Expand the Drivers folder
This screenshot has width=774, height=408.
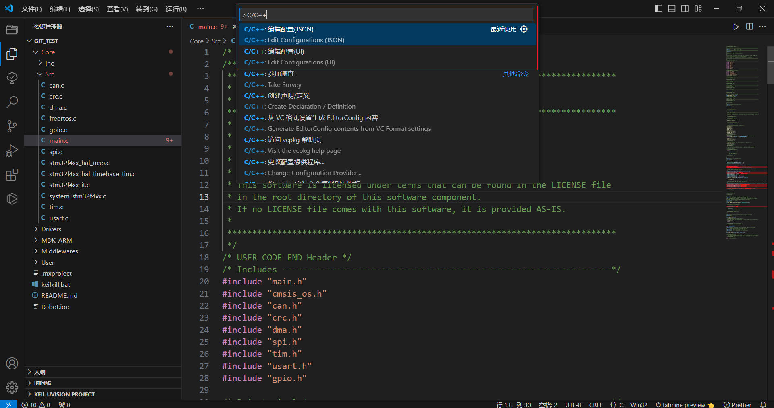tap(51, 229)
